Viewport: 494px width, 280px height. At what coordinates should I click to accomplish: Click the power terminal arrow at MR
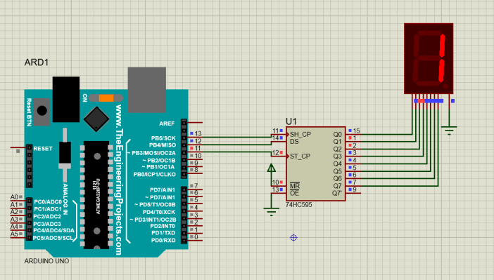coord(271,168)
